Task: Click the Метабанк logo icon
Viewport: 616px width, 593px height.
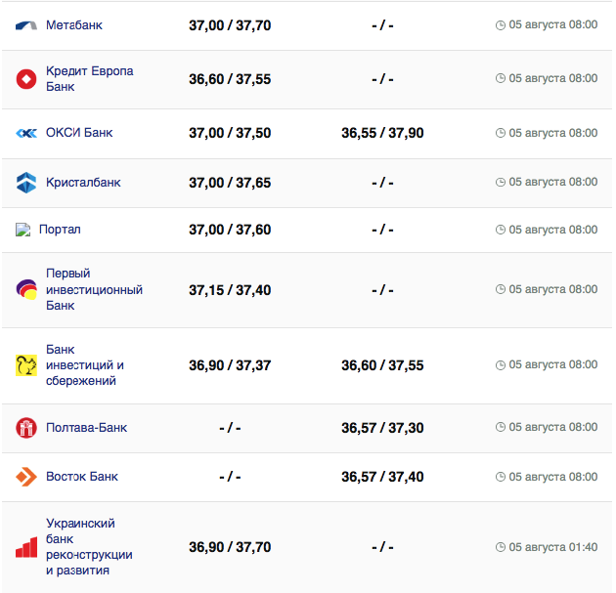Action: [26, 25]
